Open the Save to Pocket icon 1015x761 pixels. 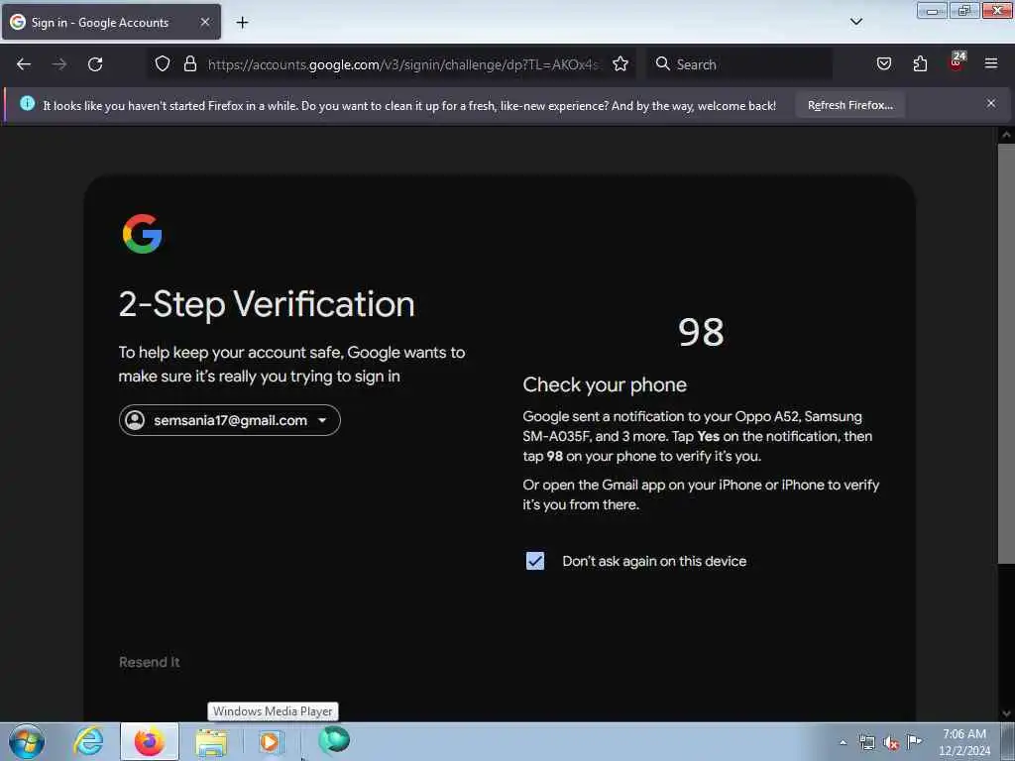(x=883, y=64)
